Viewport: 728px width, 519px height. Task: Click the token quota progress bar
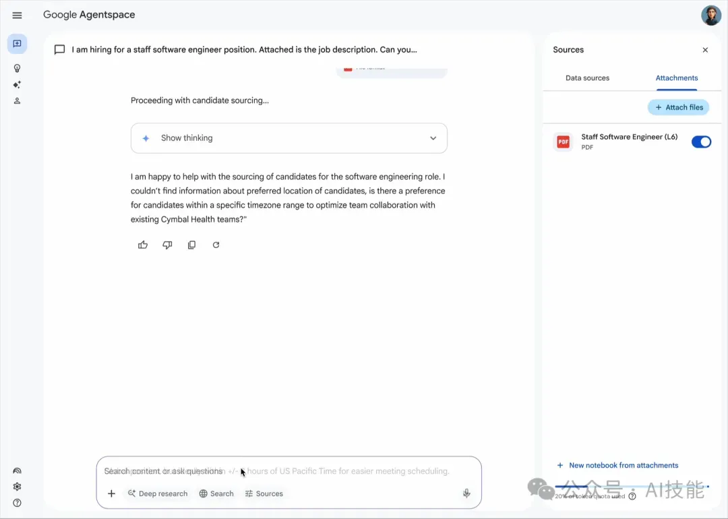point(632,487)
